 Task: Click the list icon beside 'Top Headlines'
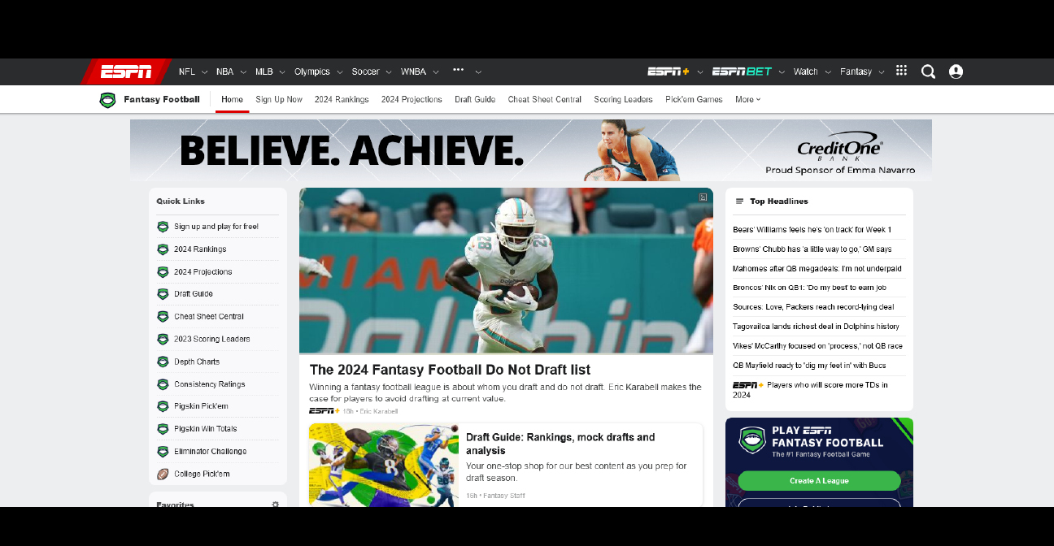click(x=739, y=201)
